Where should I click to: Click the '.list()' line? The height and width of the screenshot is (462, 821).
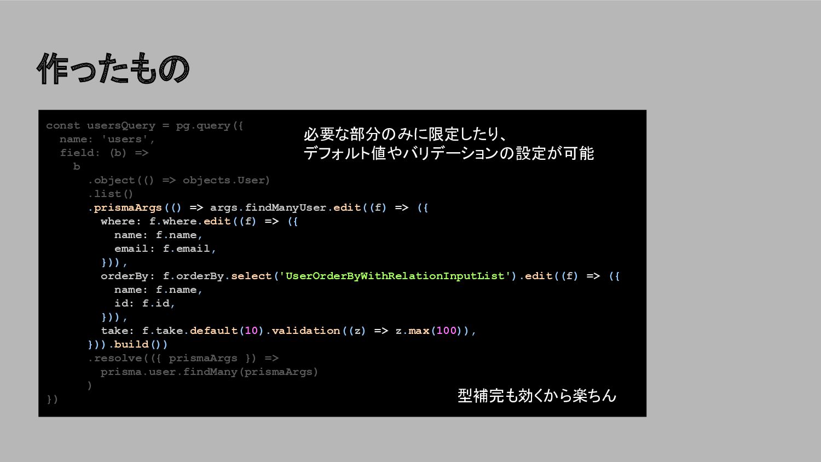111,194
